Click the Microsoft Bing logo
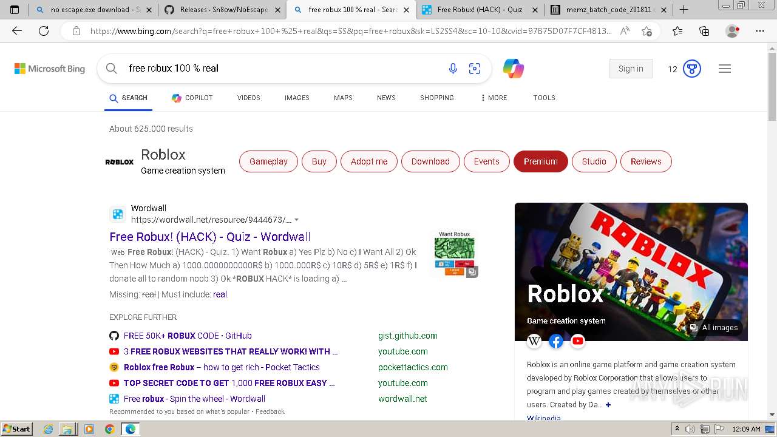The height and width of the screenshot is (437, 777). pos(50,69)
